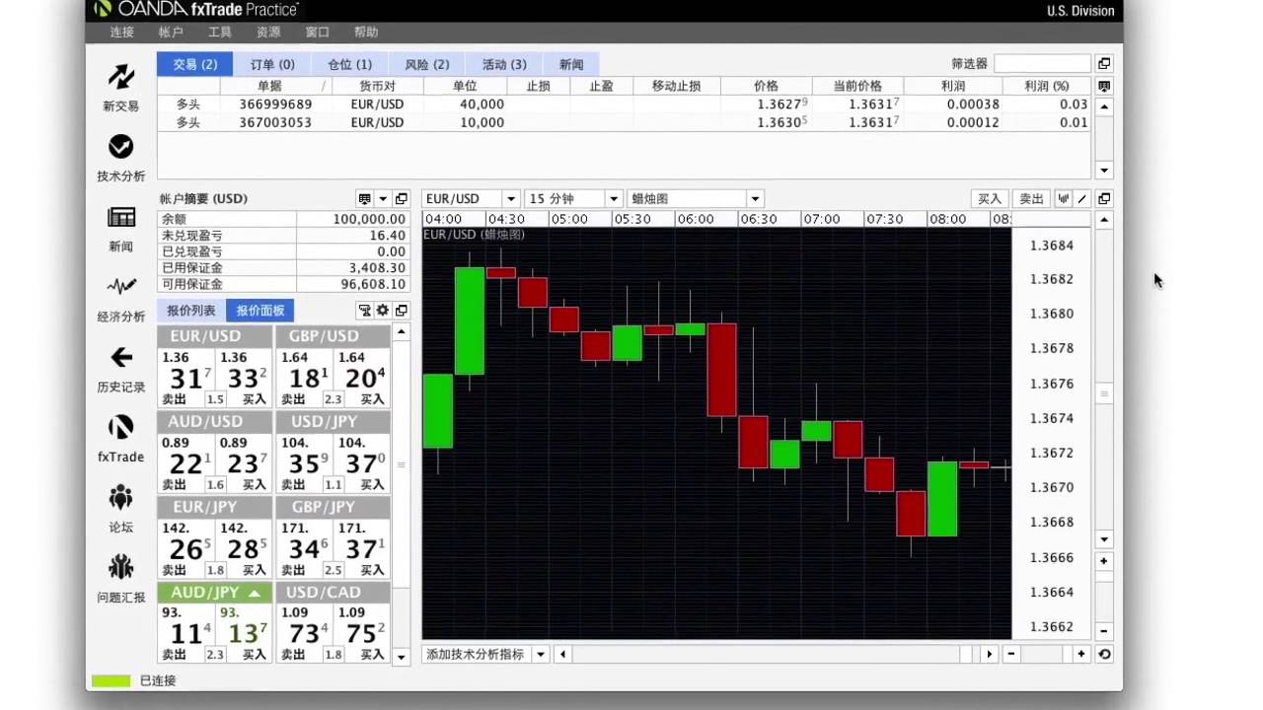Toggle the chart candlestick display icon

1064,199
